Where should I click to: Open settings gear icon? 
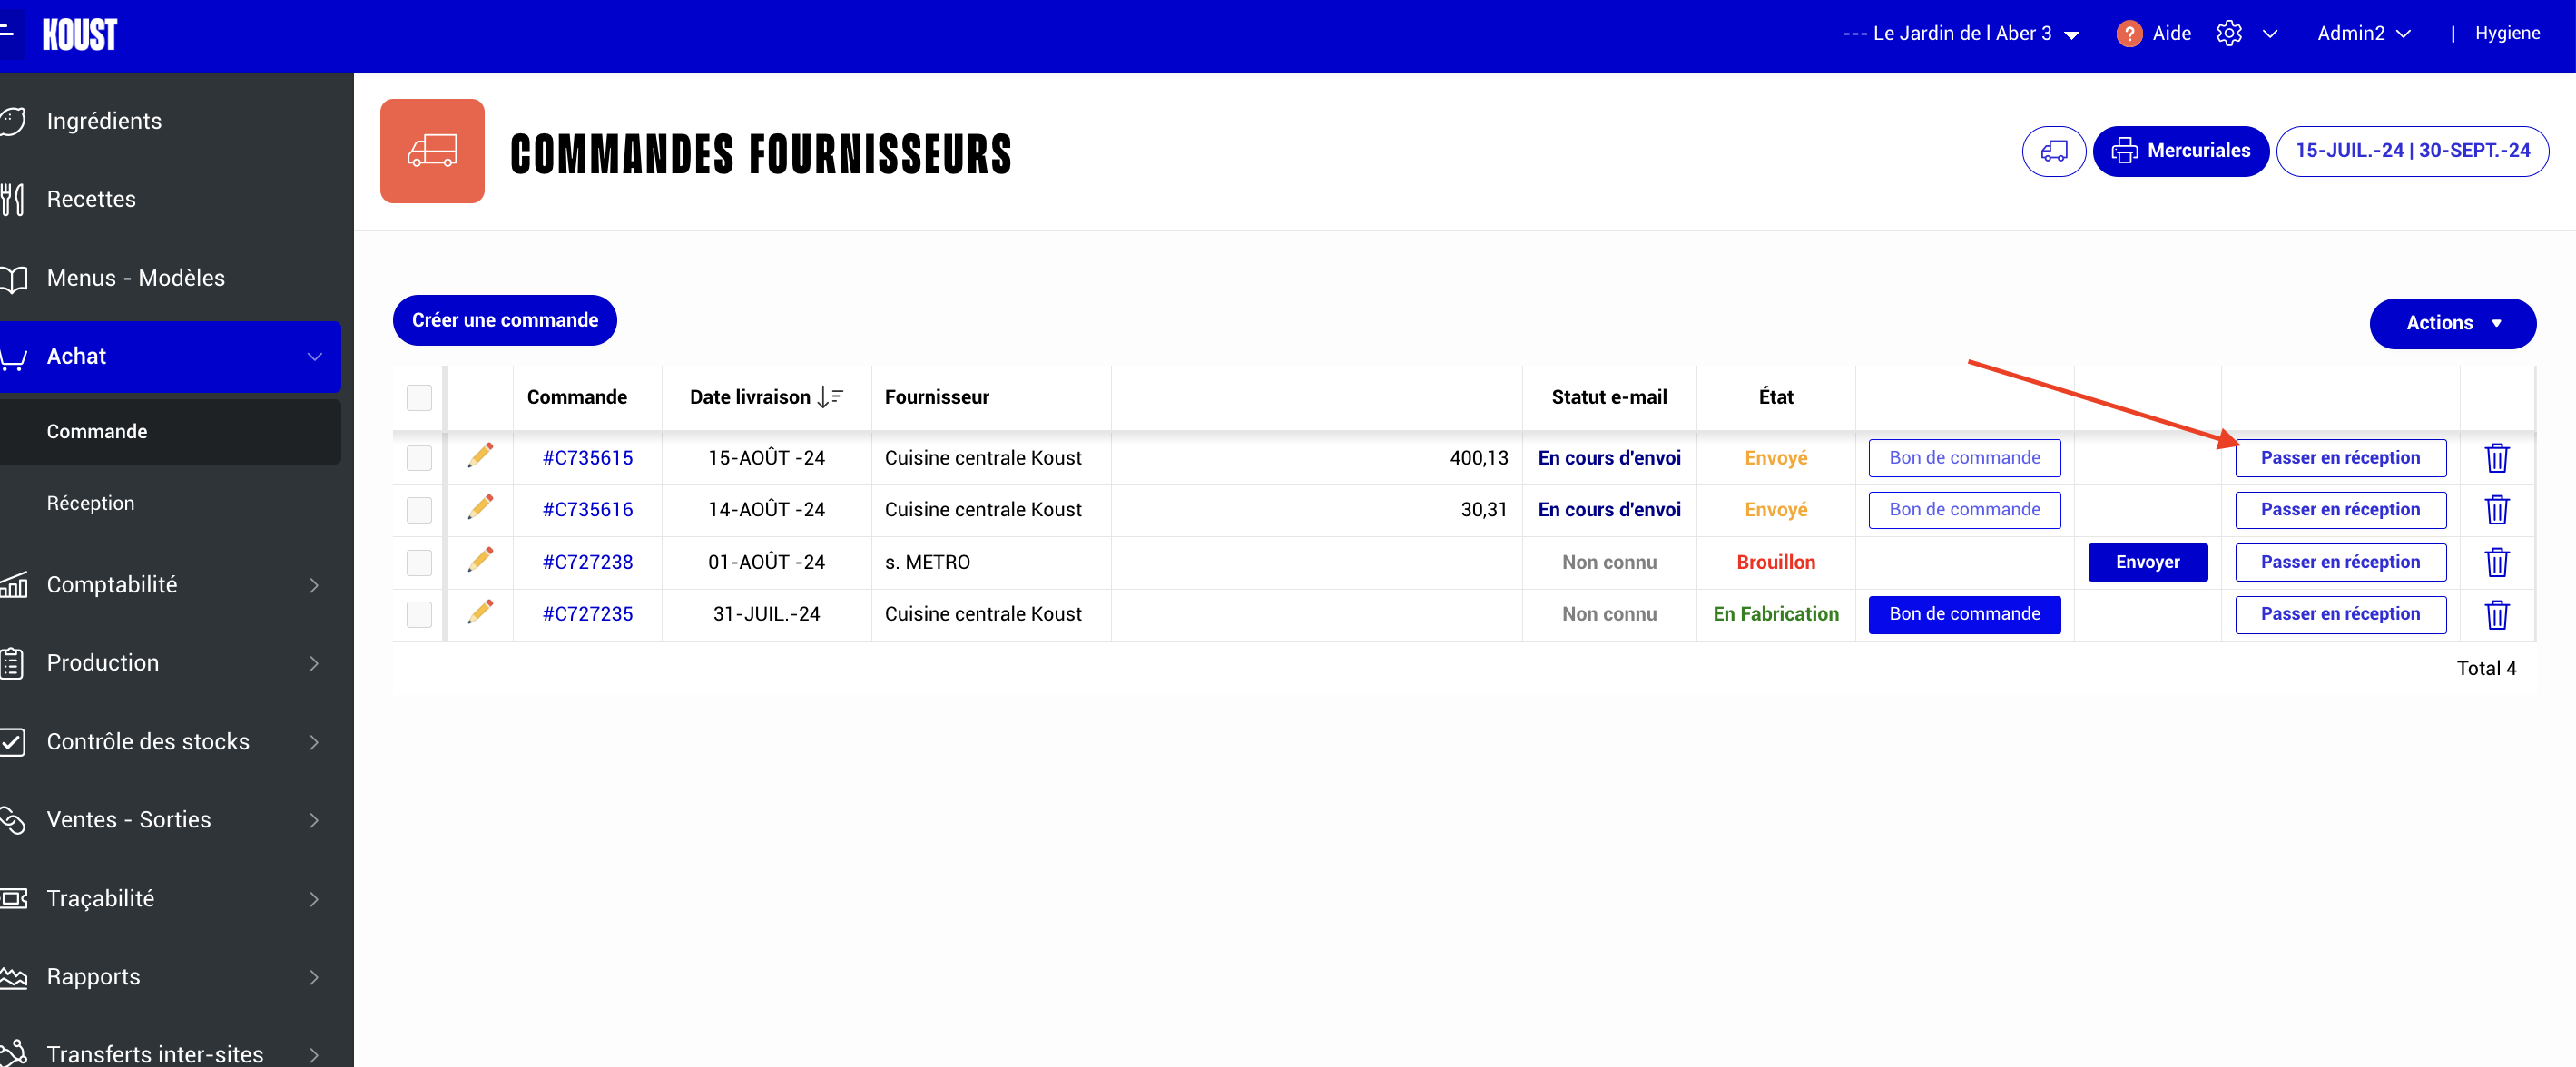2229,34
